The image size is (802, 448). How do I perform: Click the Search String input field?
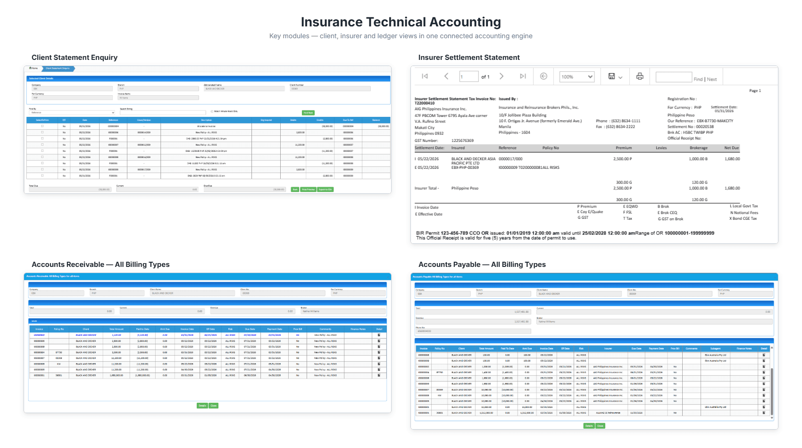pos(163,113)
